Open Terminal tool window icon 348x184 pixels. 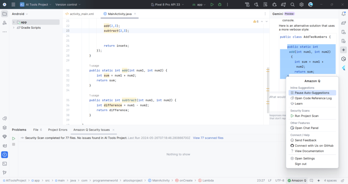4,164
